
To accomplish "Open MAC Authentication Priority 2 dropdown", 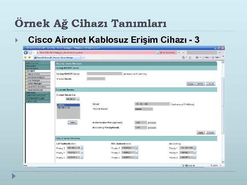I will point(130,152).
